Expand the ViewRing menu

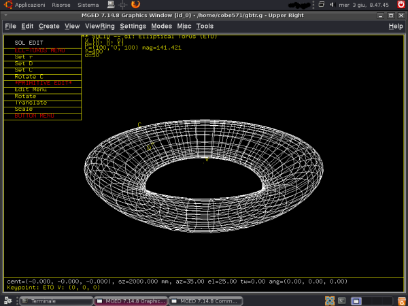click(99, 26)
